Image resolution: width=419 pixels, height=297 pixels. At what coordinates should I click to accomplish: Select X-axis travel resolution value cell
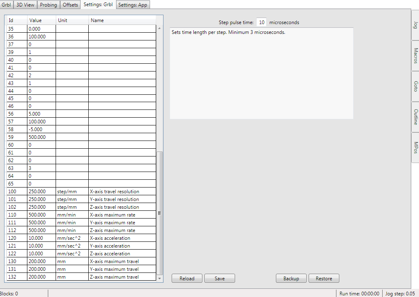click(x=41, y=192)
